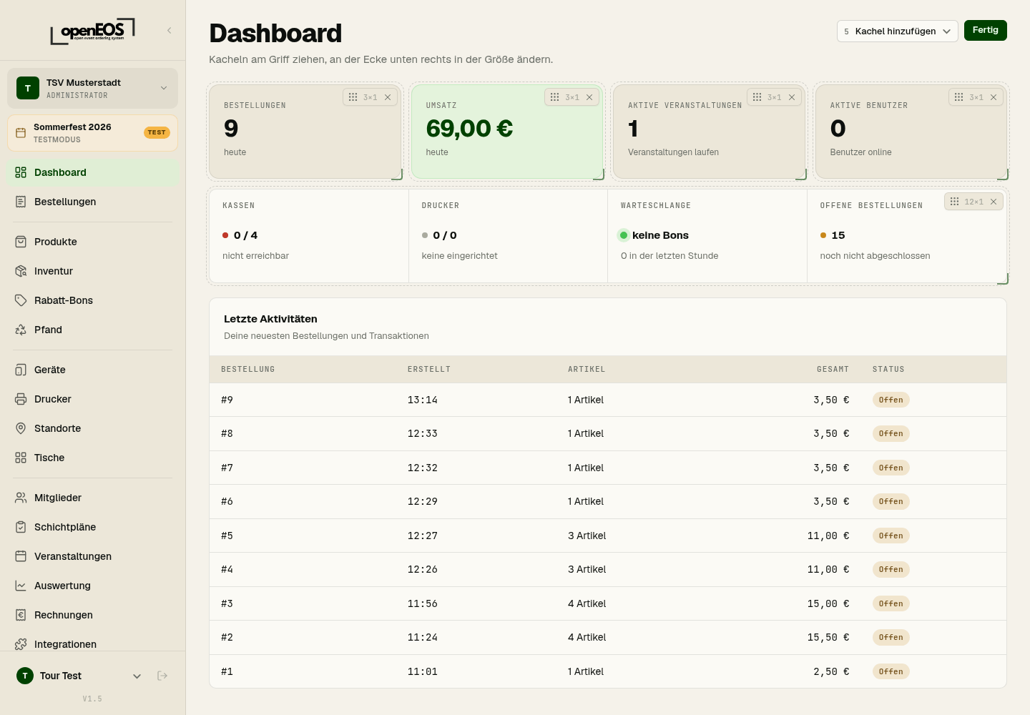Click the 12:29 created time

click(x=423, y=501)
